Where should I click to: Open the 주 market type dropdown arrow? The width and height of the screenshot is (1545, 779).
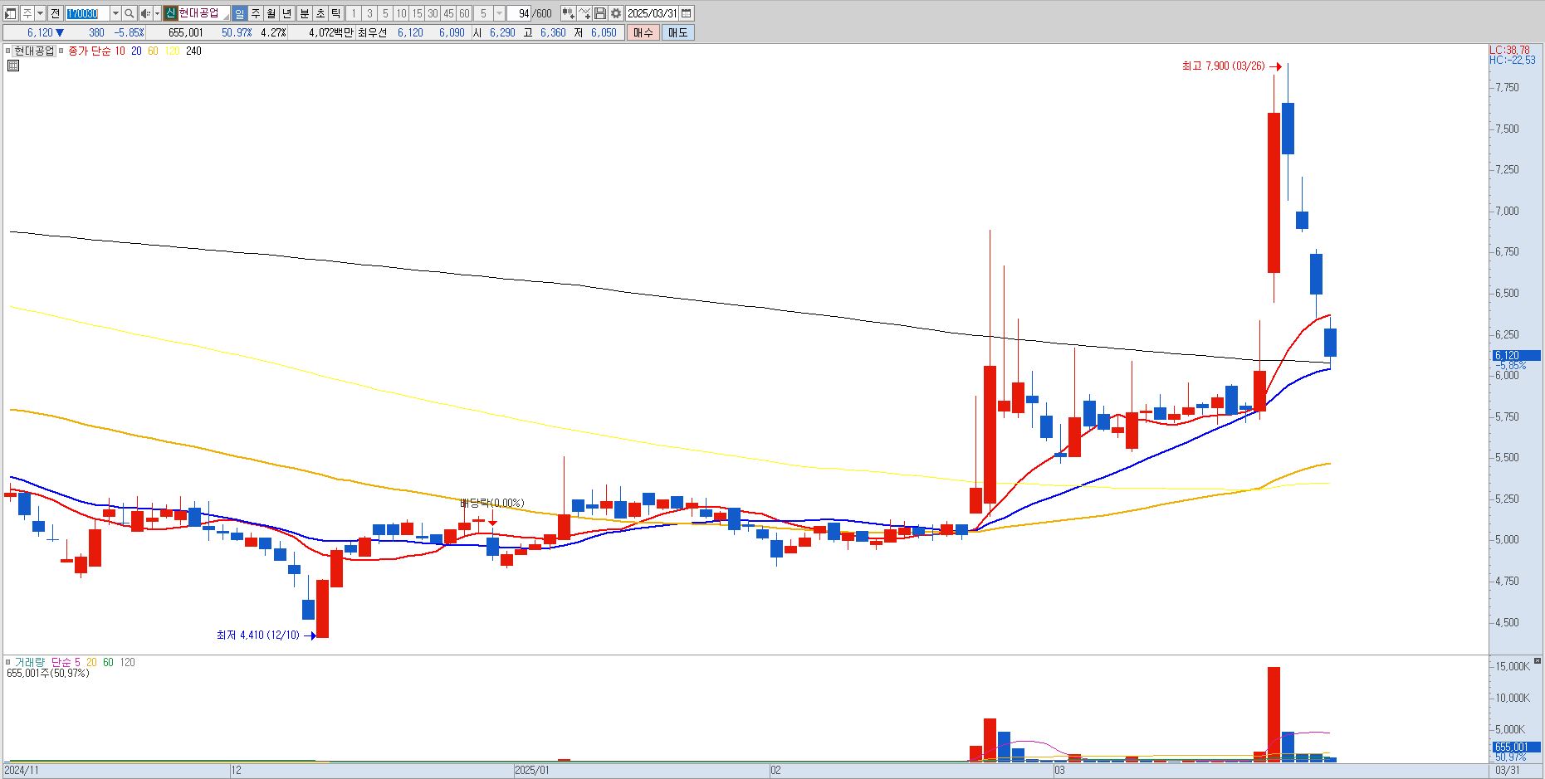pyautogui.click(x=40, y=13)
